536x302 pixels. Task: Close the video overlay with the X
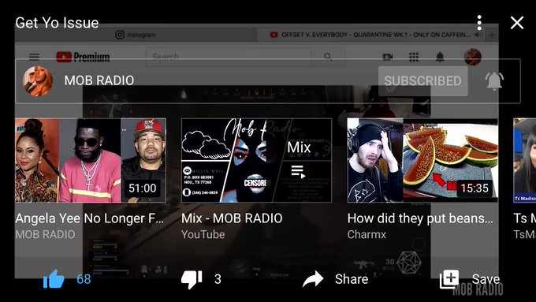pos(516,23)
